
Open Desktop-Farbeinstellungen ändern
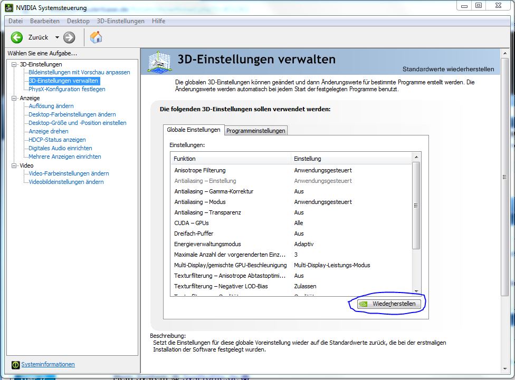[72, 114]
